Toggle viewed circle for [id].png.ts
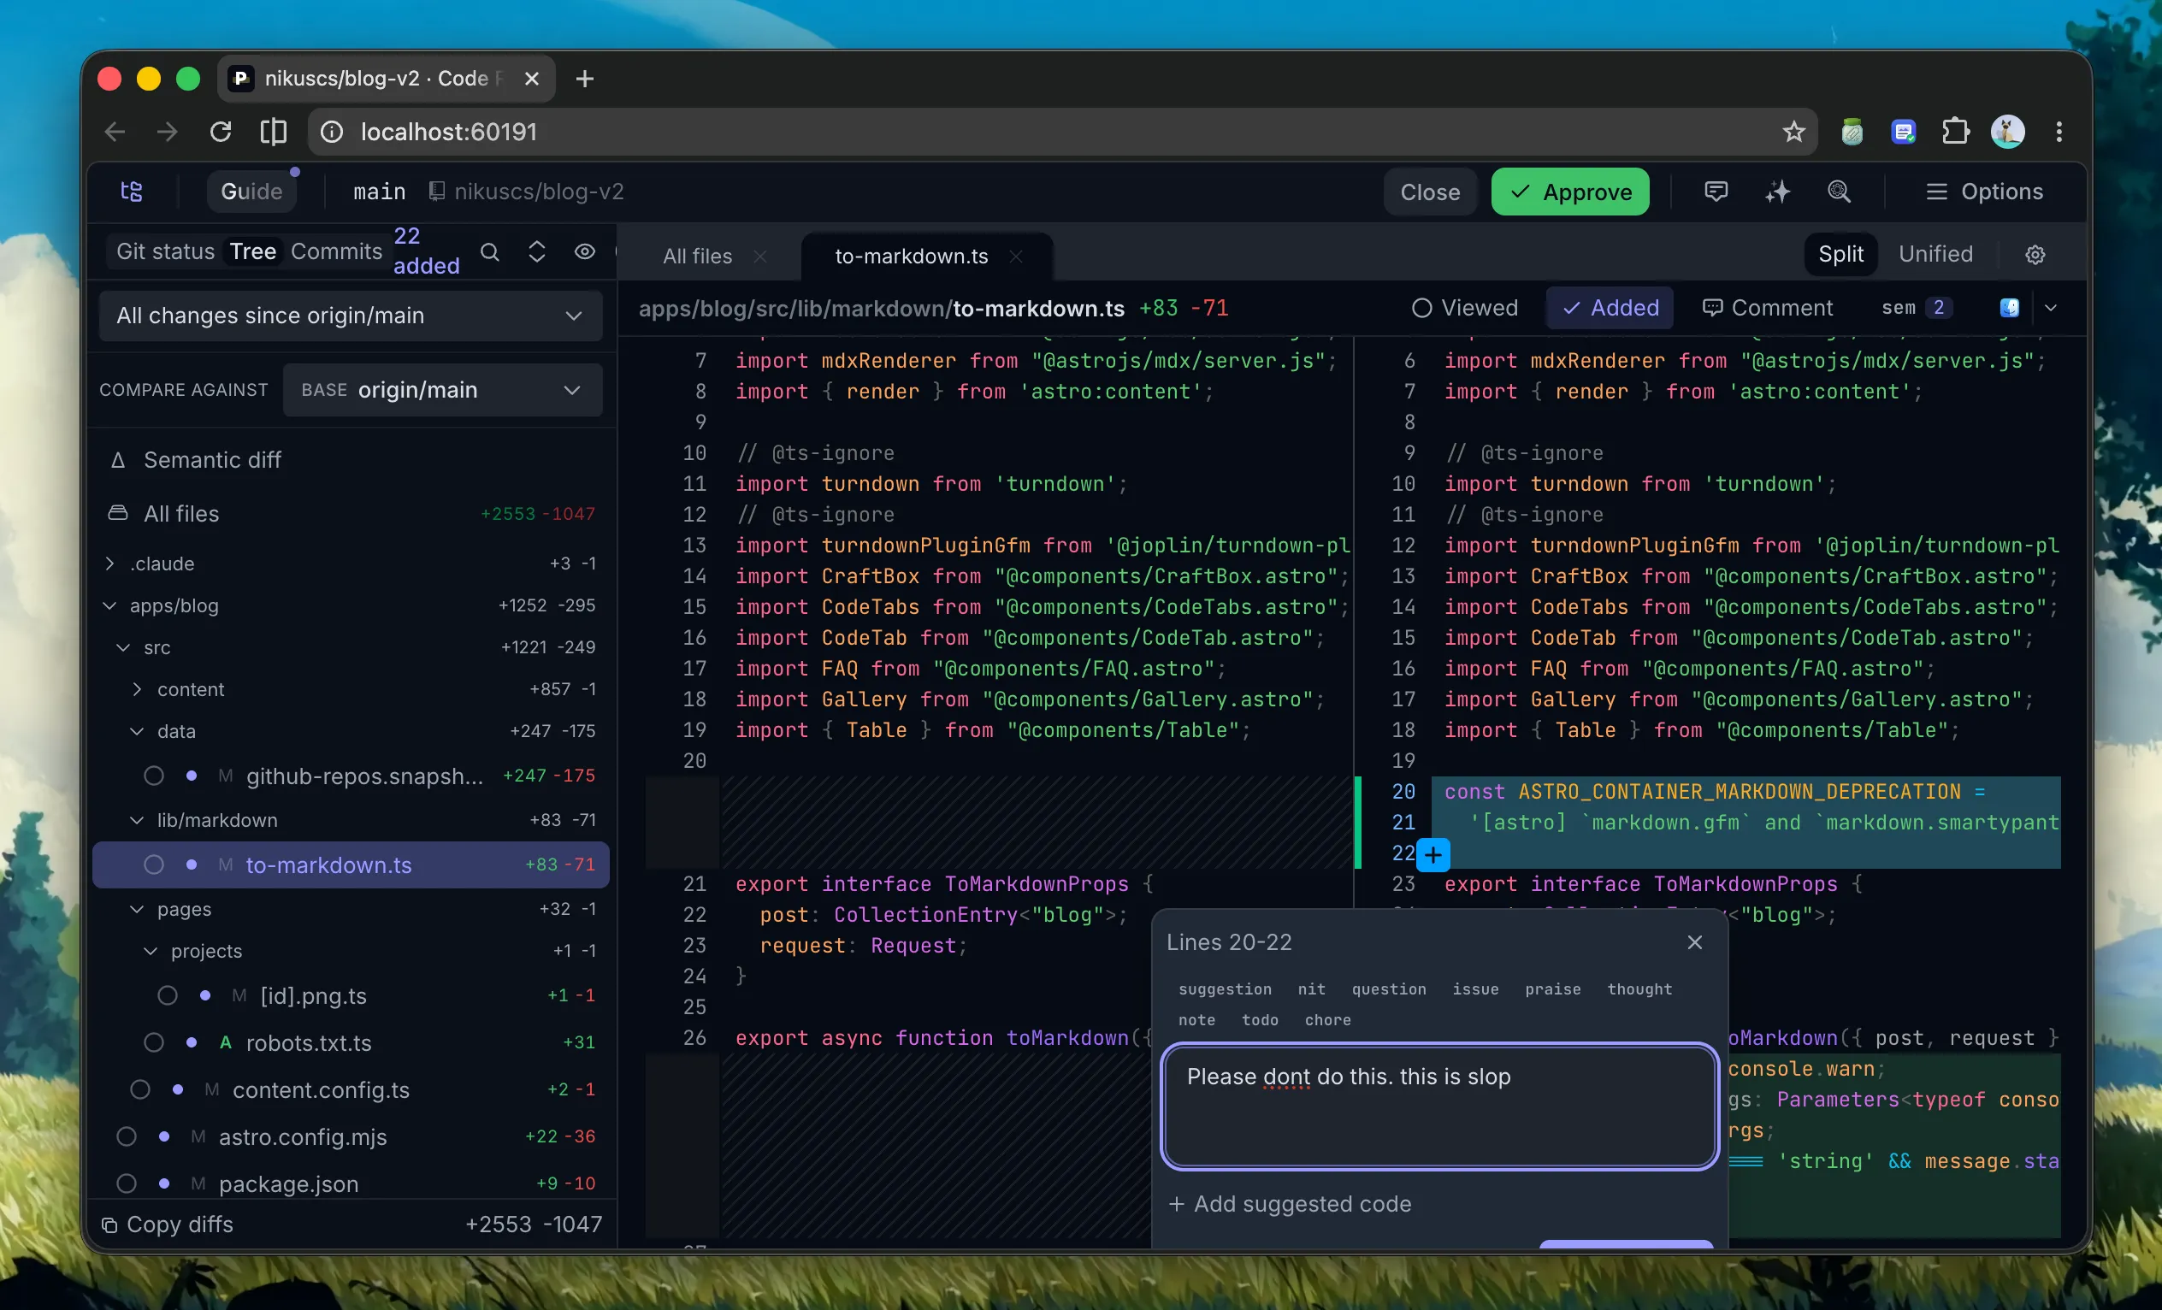The image size is (2162, 1310). (x=167, y=996)
